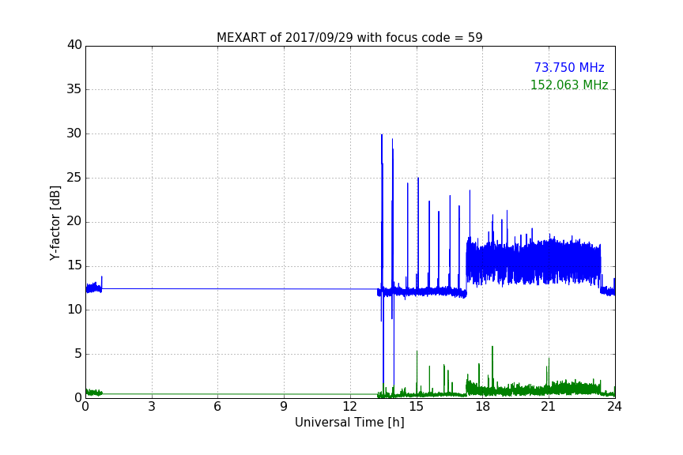Click the y-axis tick label 20
Screen dimensions: 683x455
pyautogui.click(x=74, y=221)
